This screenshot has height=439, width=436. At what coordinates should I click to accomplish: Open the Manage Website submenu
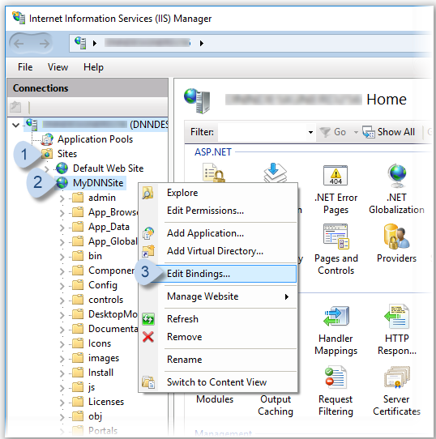[218, 296]
